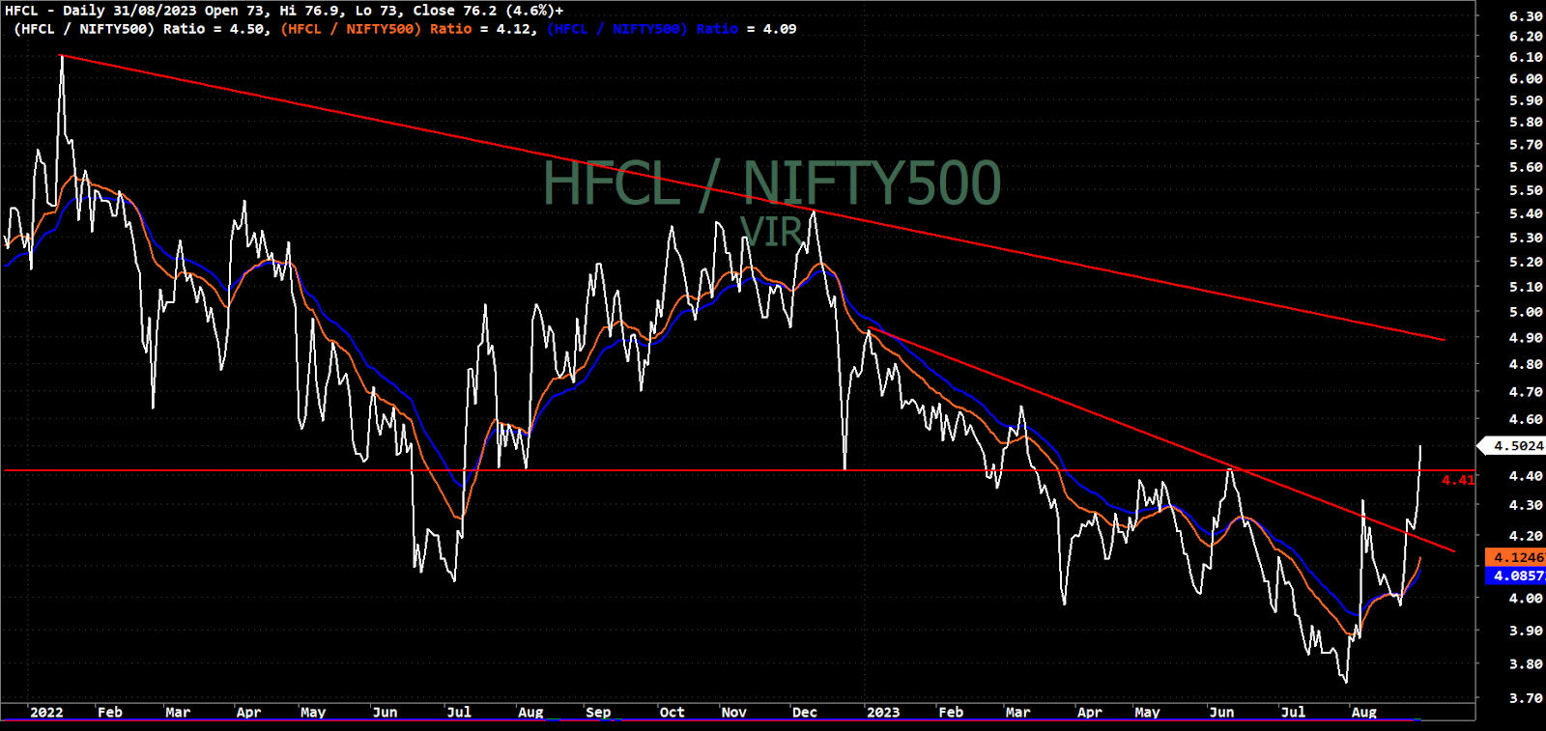Select the orange 'Ratio = 4.12' legend entry
This screenshot has height=731, width=1546.
pos(481,29)
